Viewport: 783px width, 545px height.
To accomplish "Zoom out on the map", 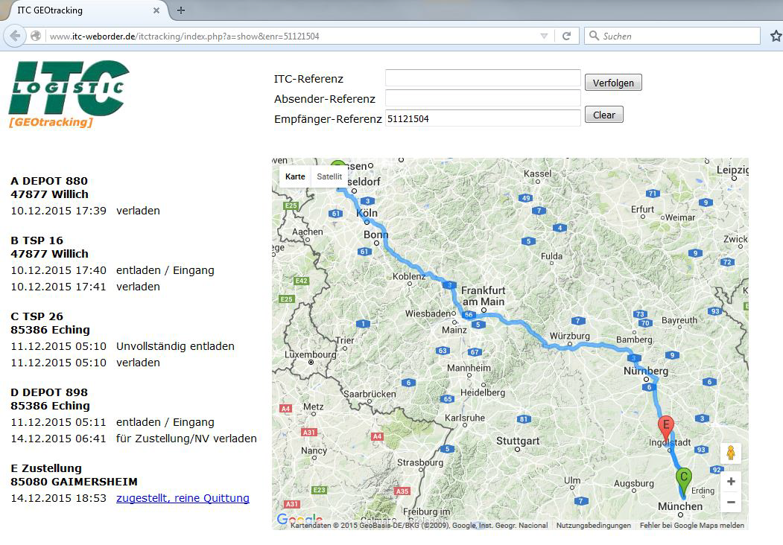I will click(731, 503).
